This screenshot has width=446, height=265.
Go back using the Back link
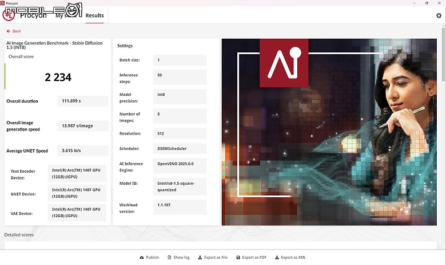(x=14, y=31)
